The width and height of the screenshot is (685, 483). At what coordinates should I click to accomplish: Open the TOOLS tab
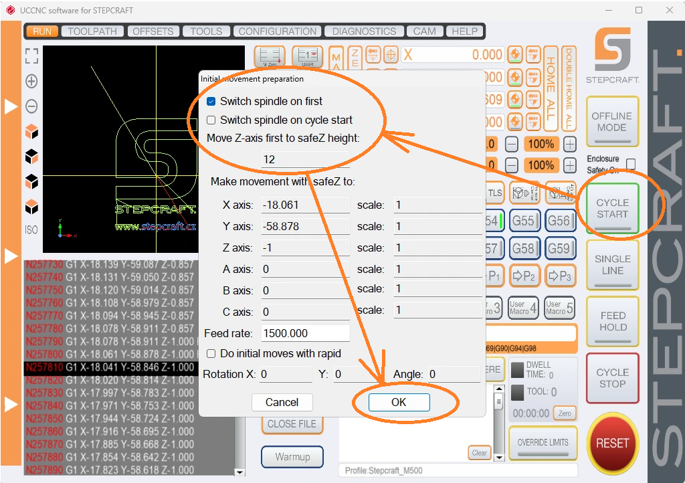pos(206,31)
